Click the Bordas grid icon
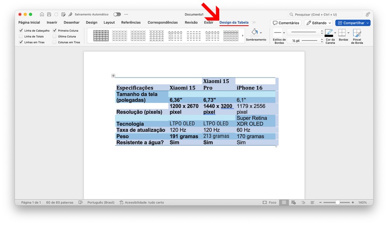The height and width of the screenshot is (225, 388). [342, 33]
